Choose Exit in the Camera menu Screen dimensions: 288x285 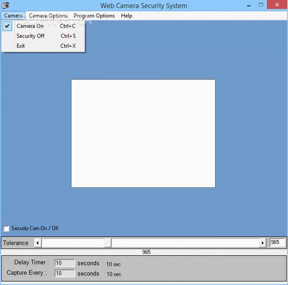pyautogui.click(x=21, y=46)
